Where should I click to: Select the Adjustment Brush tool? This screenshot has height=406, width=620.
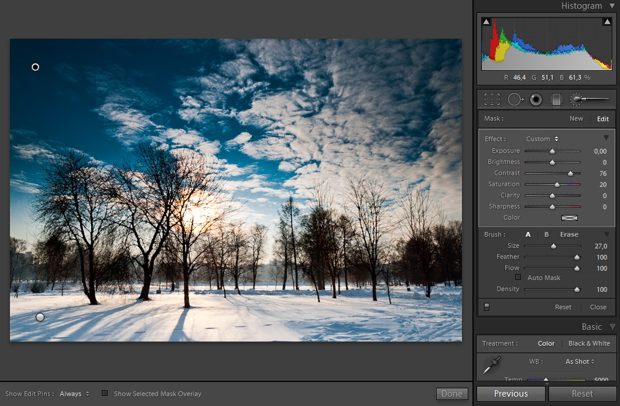pyautogui.click(x=590, y=100)
